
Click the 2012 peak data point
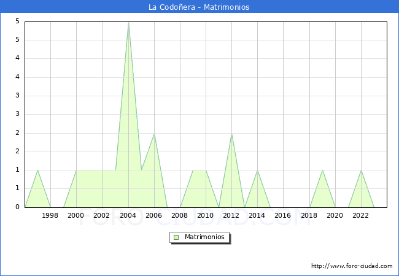231,133
